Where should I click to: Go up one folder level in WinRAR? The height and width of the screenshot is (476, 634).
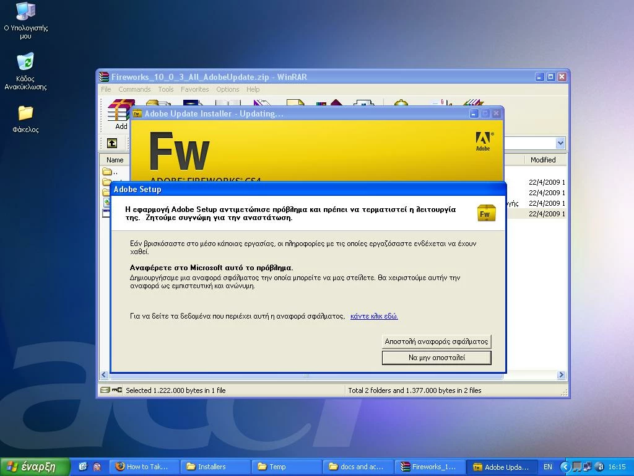112,143
